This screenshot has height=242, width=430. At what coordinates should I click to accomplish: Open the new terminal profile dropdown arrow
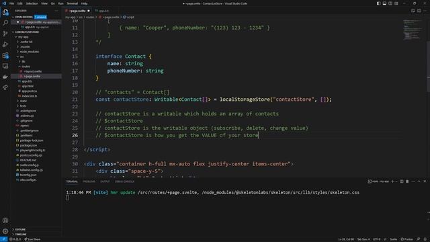tap(396, 182)
